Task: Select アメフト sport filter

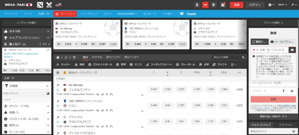Action: coord(220,64)
